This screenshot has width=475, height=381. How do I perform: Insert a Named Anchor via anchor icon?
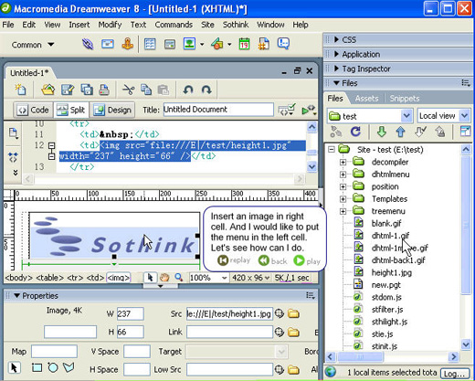pyautogui.click(x=128, y=45)
